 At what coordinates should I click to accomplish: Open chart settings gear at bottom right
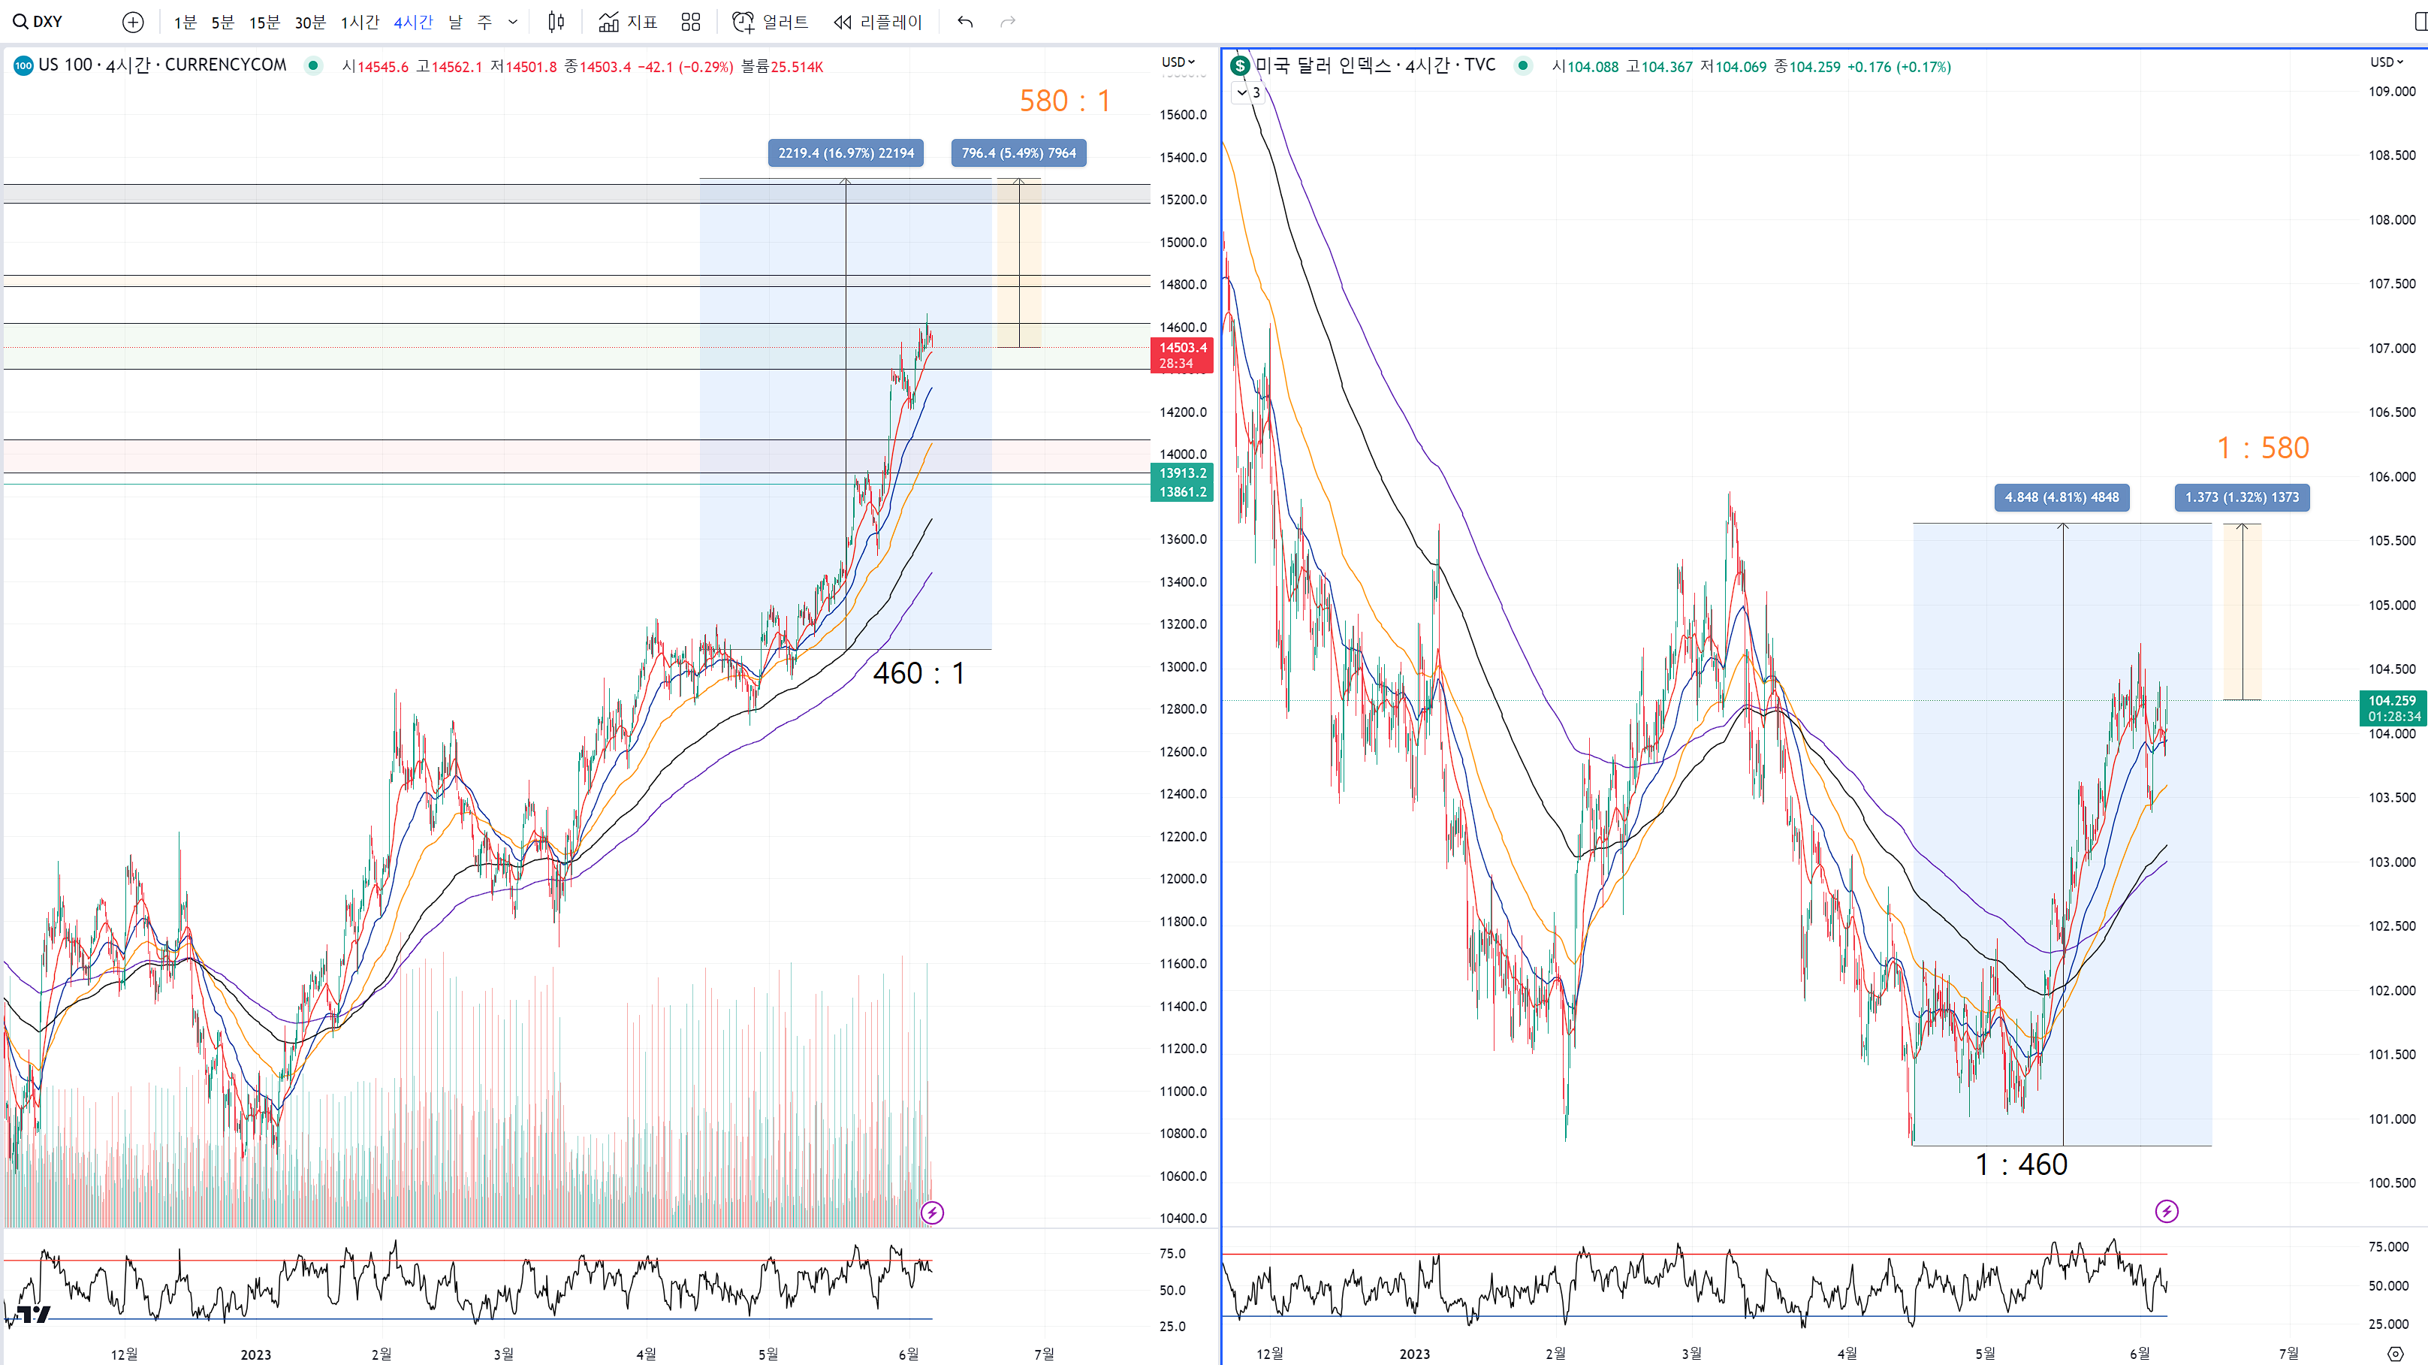tap(2395, 1354)
